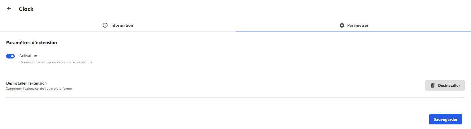Image resolution: width=471 pixels, height=129 pixels.
Task: Click the grey underline below Information tab
Action: [118, 32]
